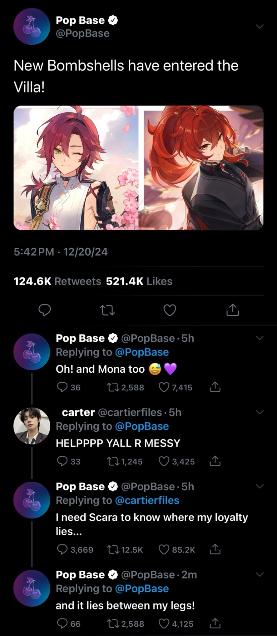Screen dimensions: 277x636
Task: Open comments on carter's reply
Action: coord(62,461)
